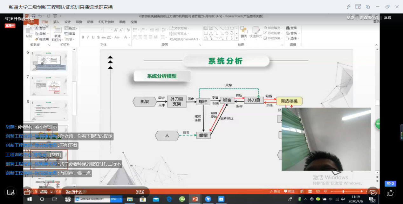Screen dimensions: 403x204
Task: Open the chat list icon at bottom-left
Action: click(x=11, y=192)
